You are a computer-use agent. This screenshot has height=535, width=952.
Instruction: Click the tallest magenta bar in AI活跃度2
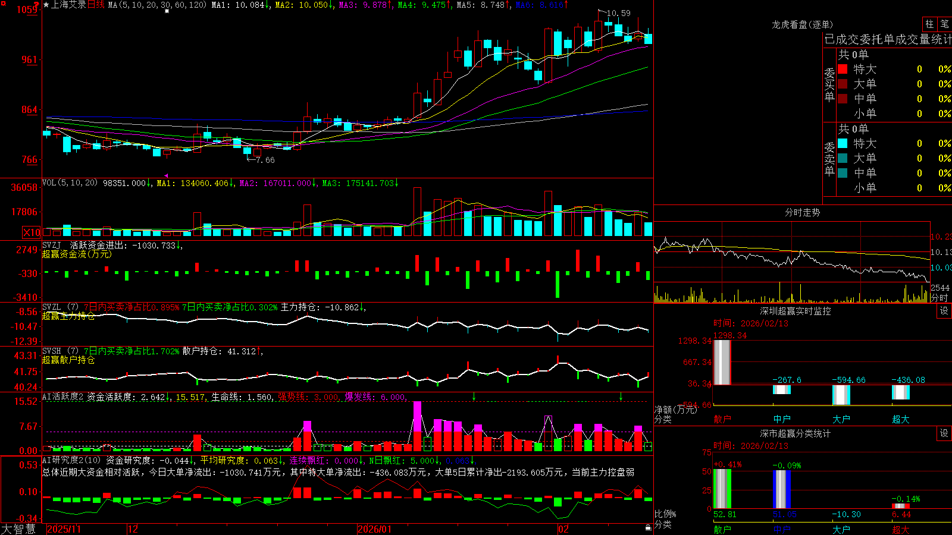418,417
